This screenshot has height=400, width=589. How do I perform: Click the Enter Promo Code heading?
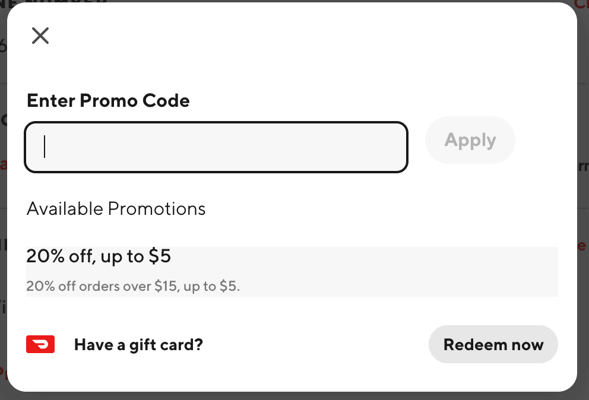click(x=108, y=101)
